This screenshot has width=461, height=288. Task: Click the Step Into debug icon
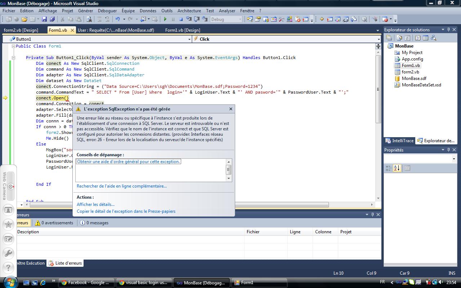(x=189, y=19)
